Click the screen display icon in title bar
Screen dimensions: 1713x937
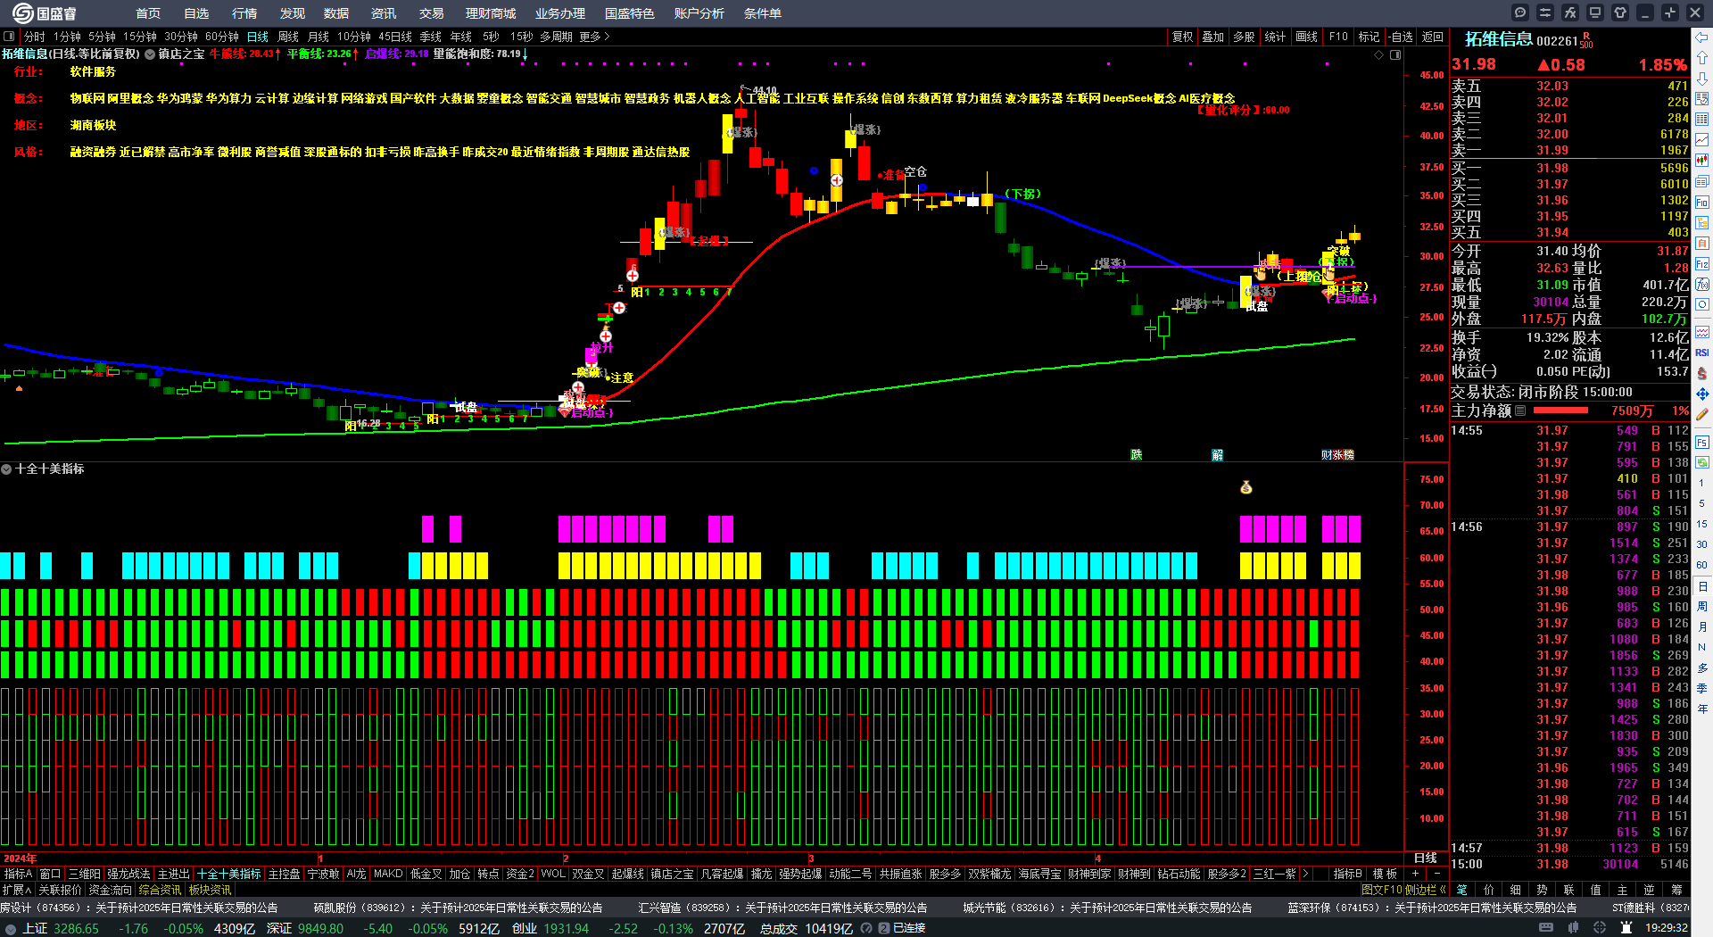tap(1595, 12)
